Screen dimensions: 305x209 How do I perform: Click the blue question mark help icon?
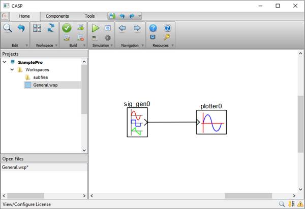(152, 28)
